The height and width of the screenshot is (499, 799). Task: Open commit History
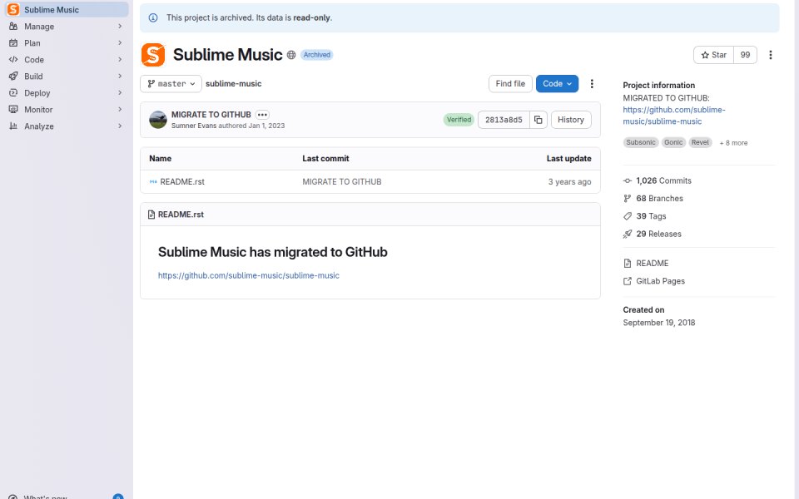(x=571, y=120)
